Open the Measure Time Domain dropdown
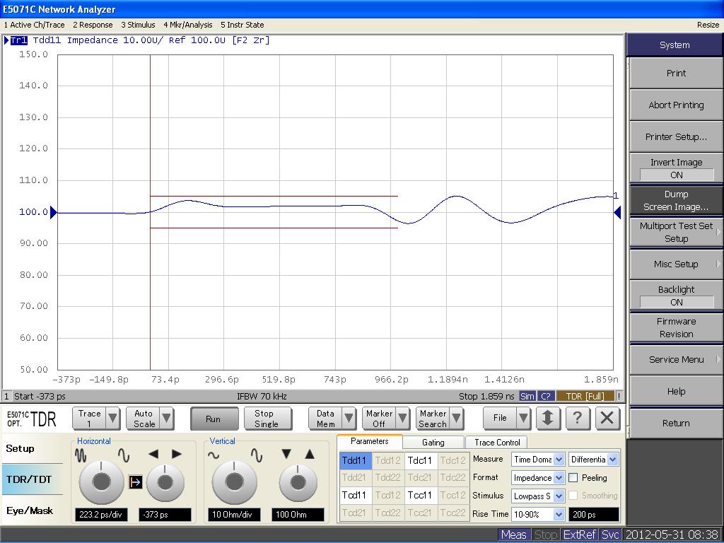Screen dimensions: 724x543 pyautogui.click(x=559, y=460)
